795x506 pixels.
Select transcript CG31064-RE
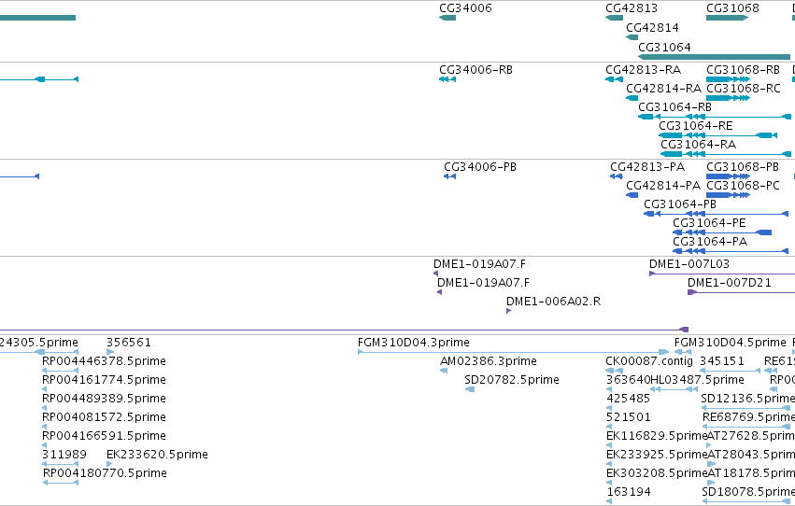(x=717, y=135)
